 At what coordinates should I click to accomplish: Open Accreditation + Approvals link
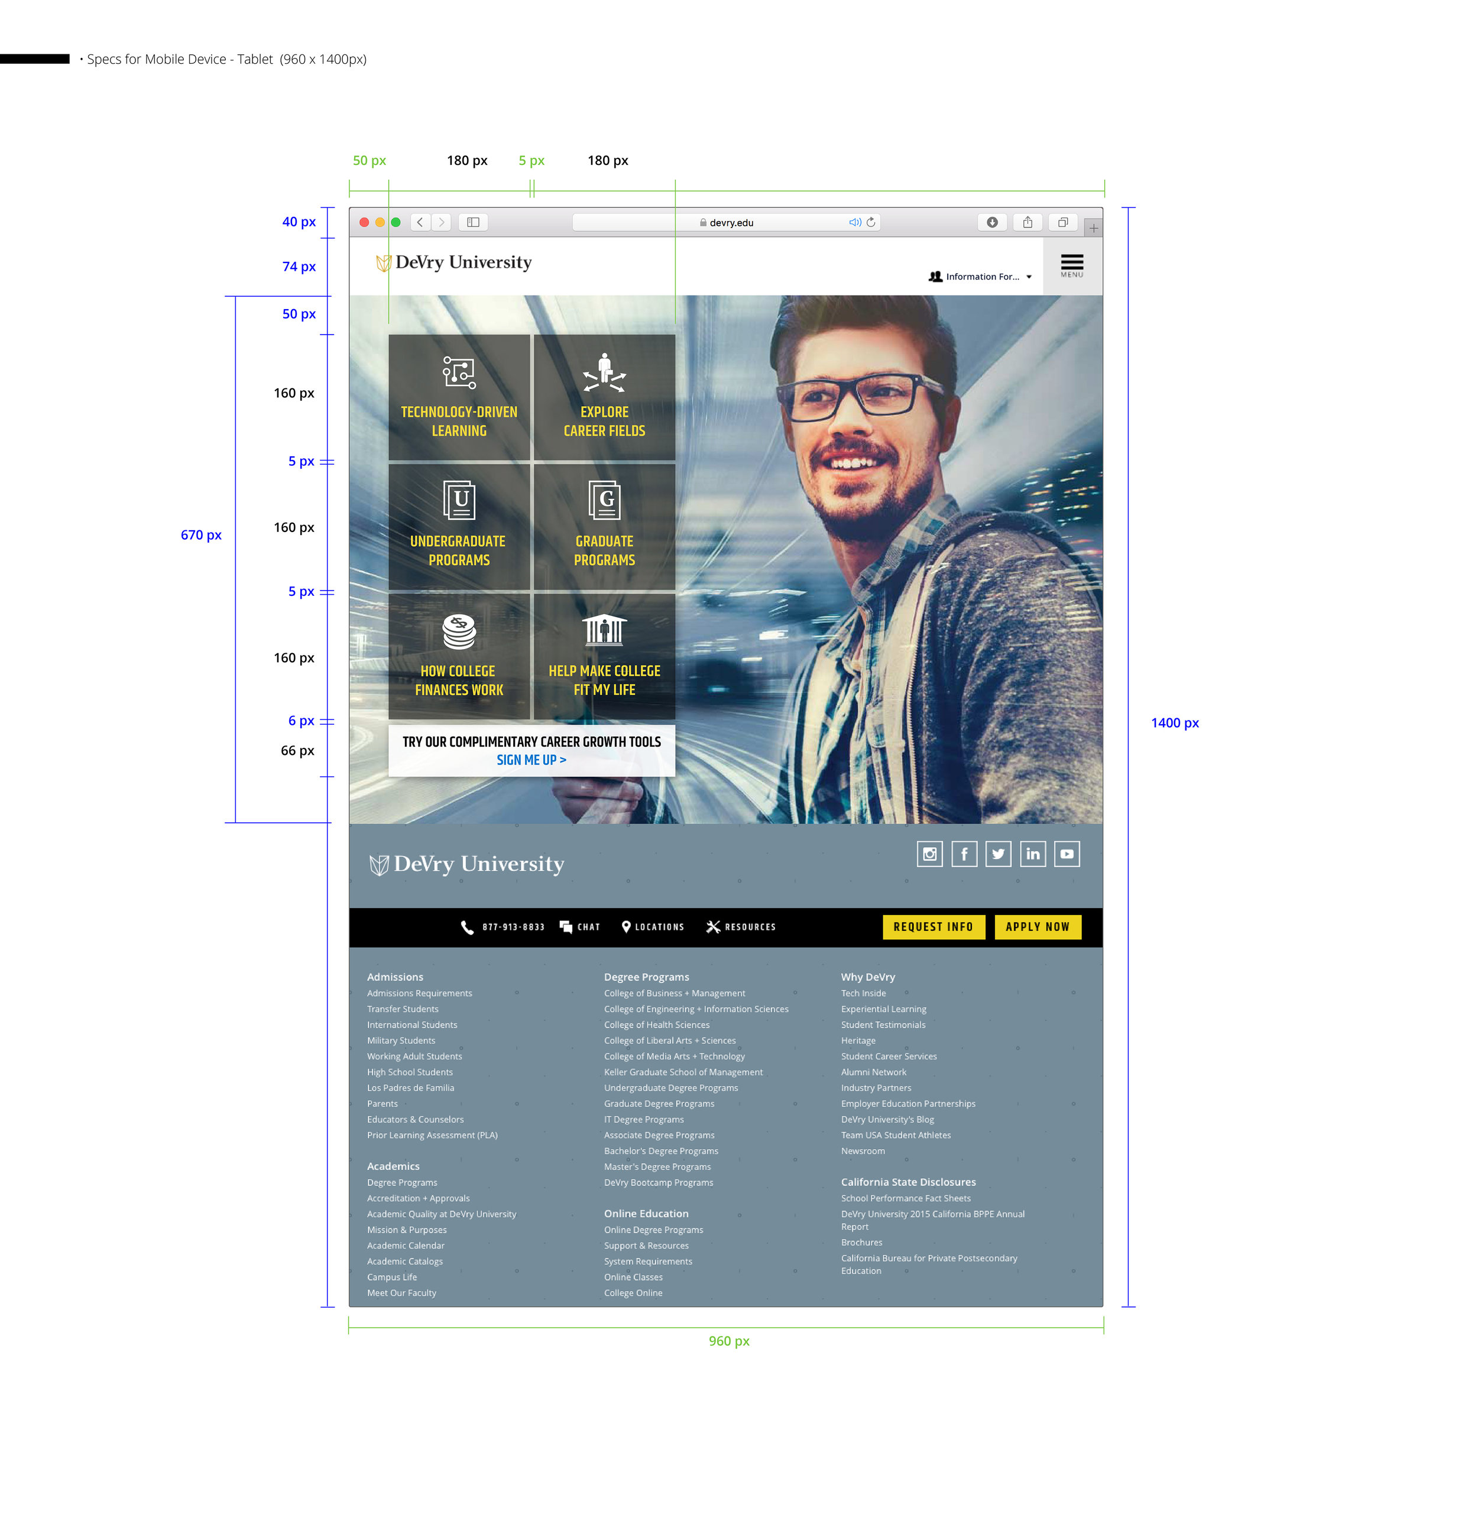click(419, 1198)
